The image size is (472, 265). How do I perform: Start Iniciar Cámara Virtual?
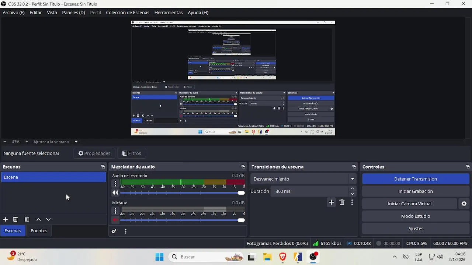click(410, 204)
